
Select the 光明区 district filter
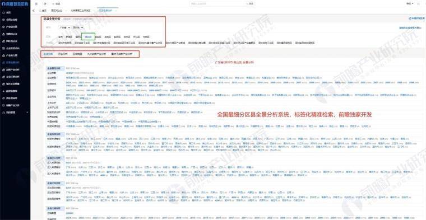click(146, 36)
